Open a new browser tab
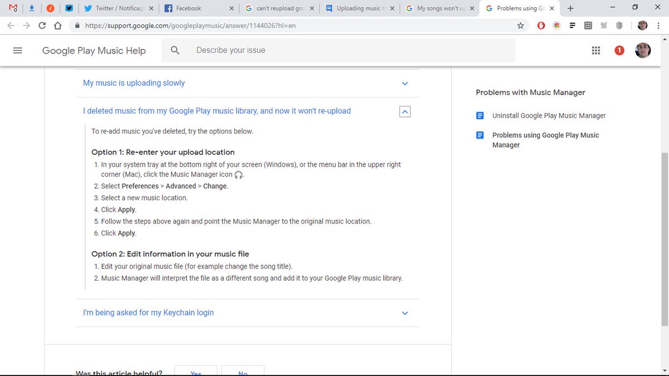669x376 pixels. pos(570,8)
